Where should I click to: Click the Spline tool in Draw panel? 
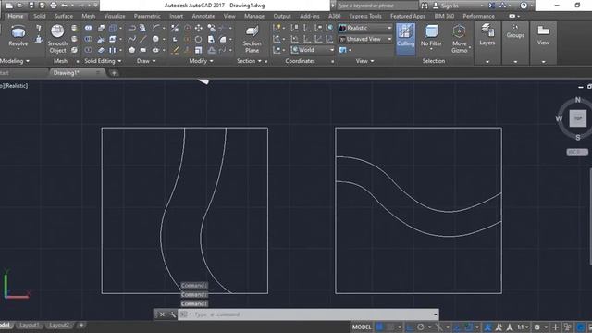pos(131,39)
